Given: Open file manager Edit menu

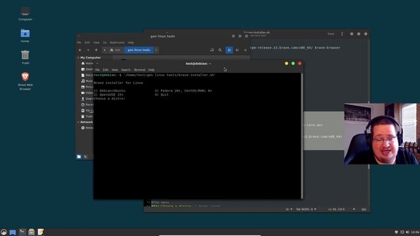Looking at the screenshot, I should coord(87,43).
